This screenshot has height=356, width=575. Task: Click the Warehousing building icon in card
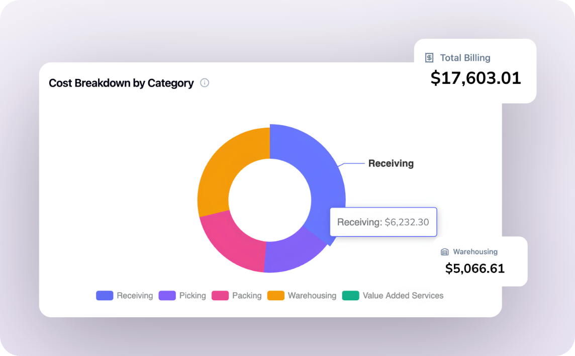tap(444, 252)
